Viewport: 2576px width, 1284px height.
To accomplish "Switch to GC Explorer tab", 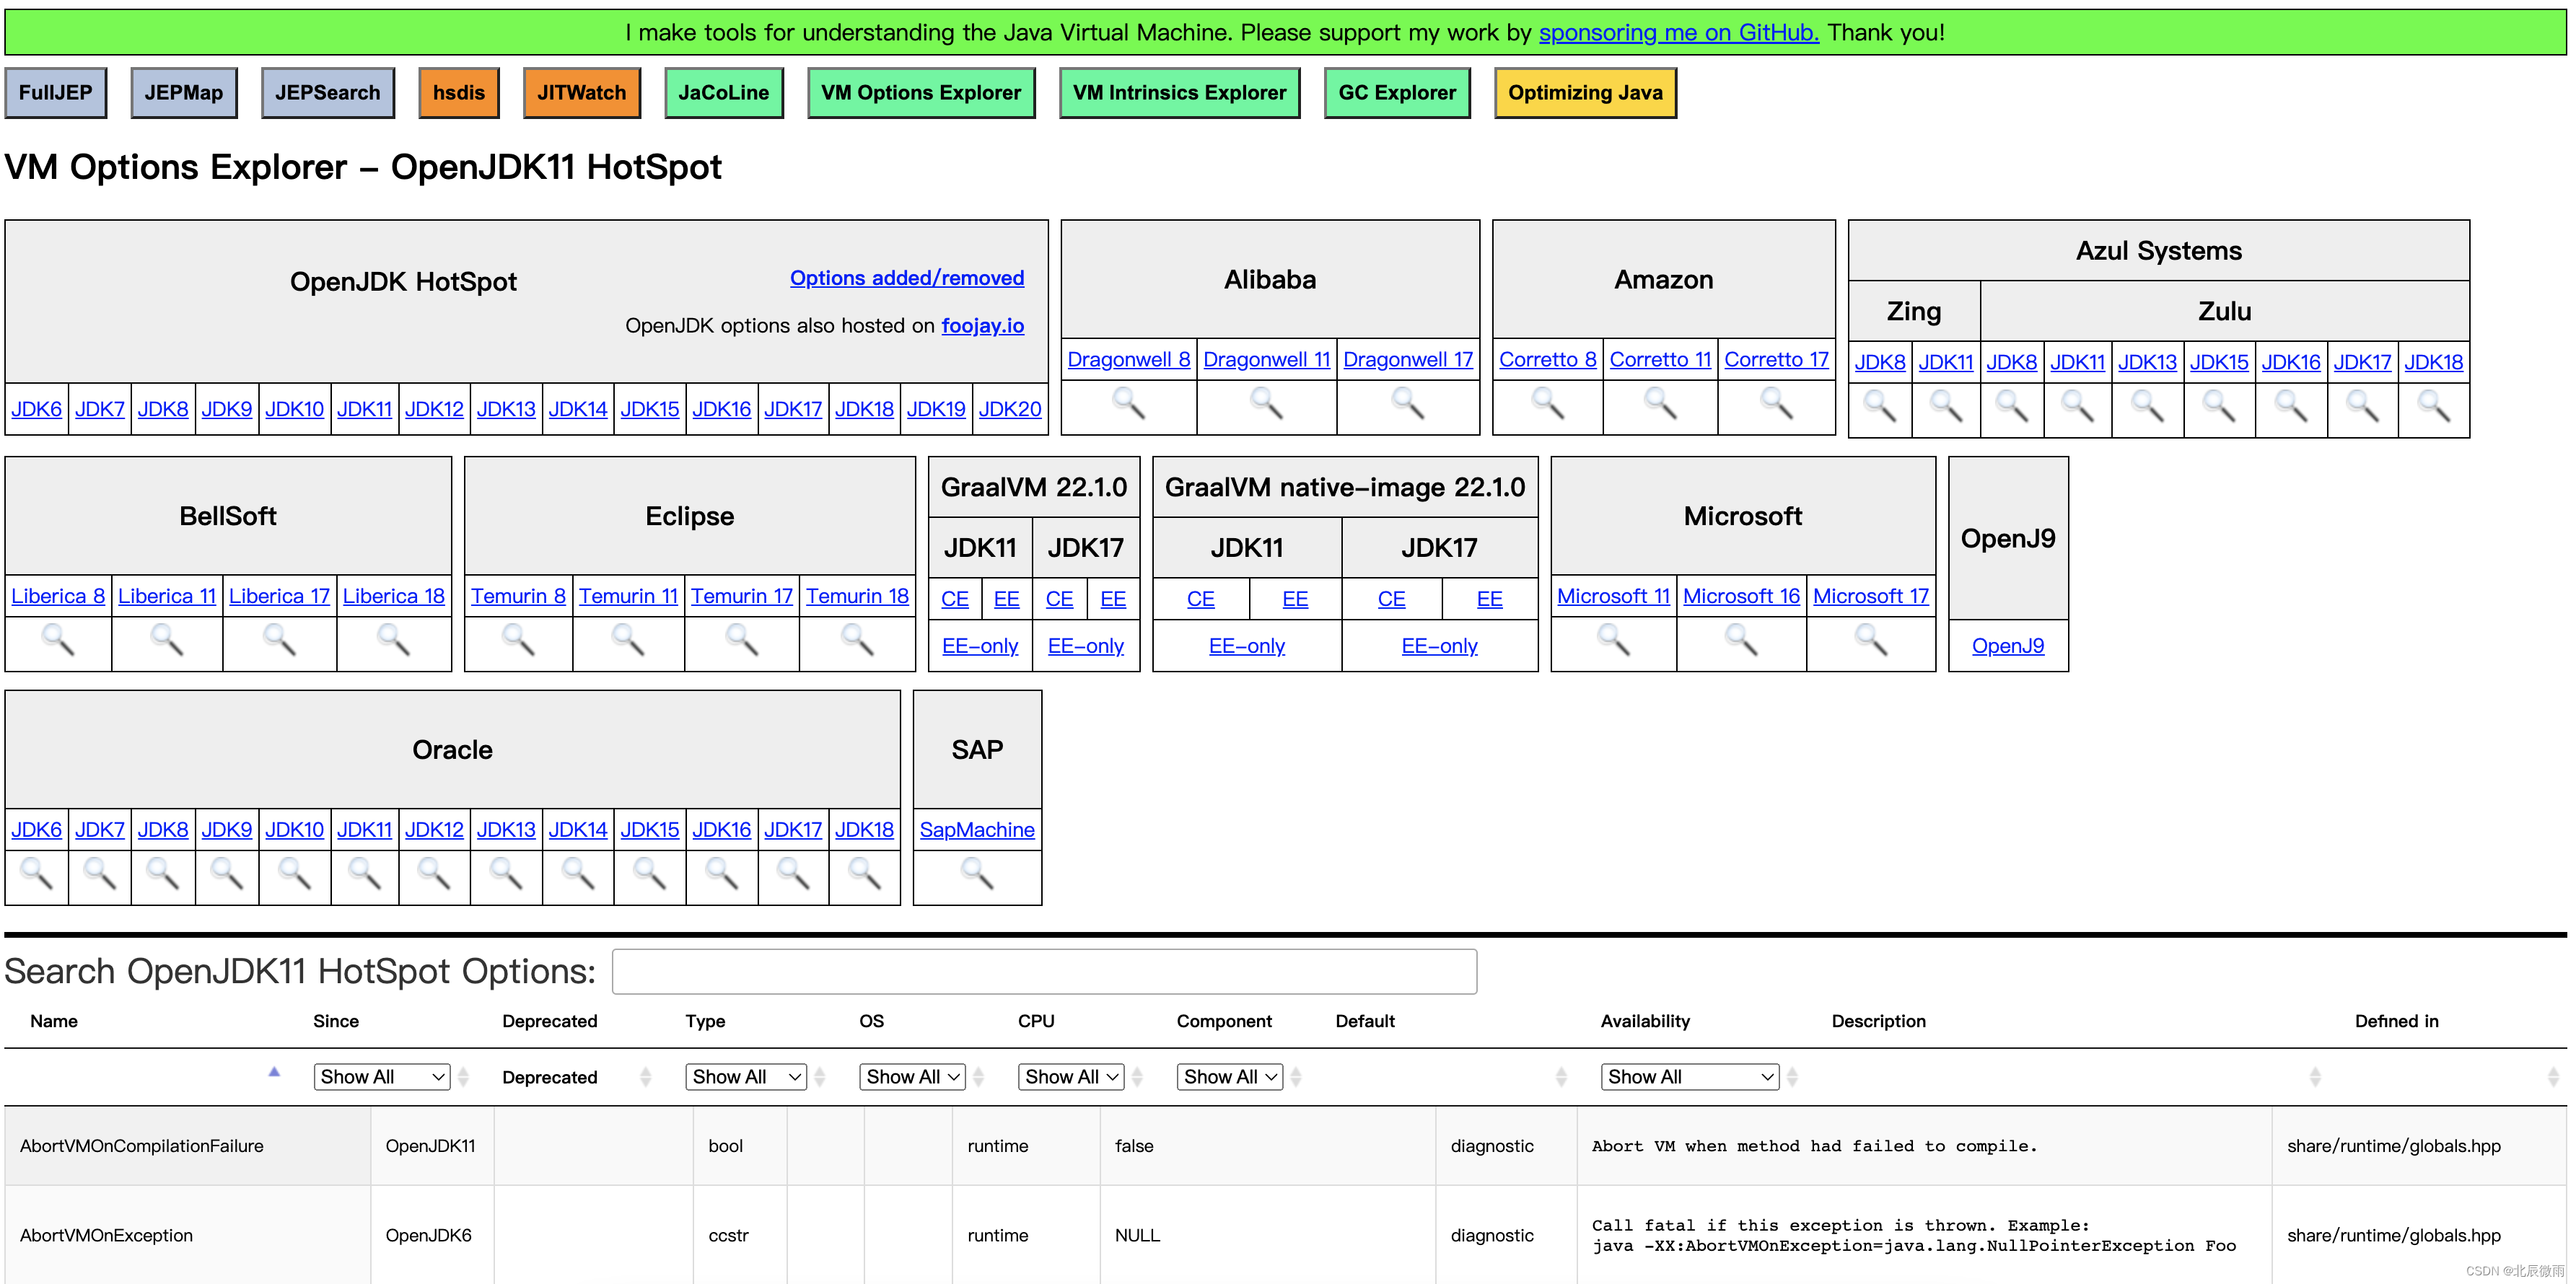I will click(x=1396, y=93).
